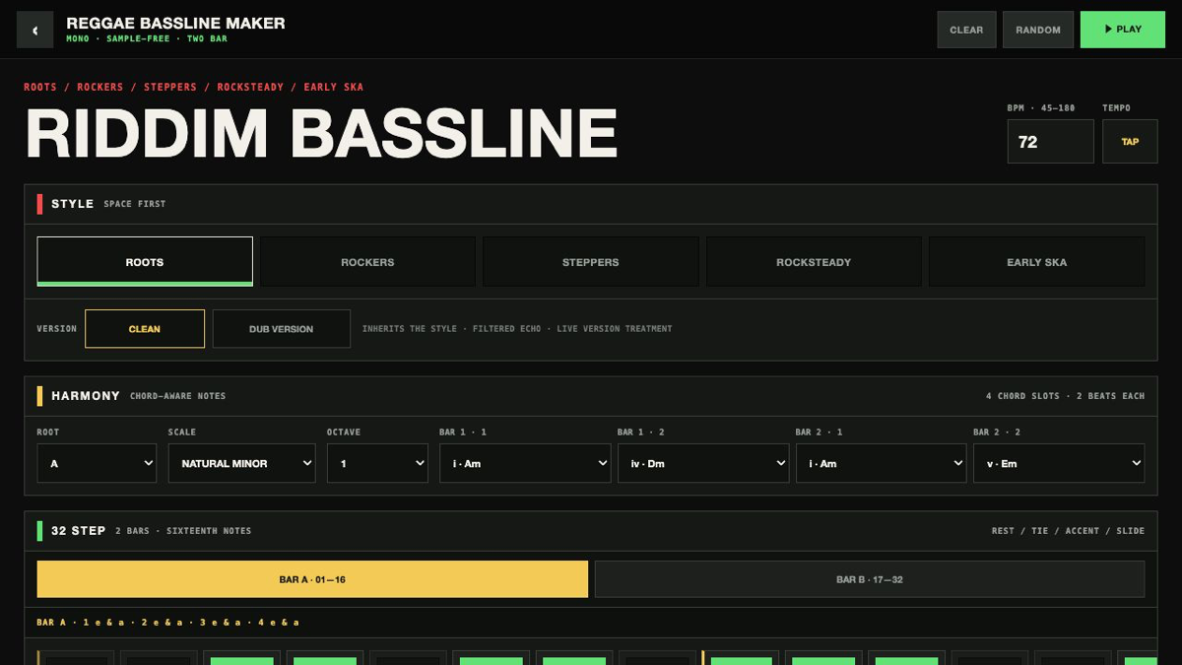This screenshot has height=665, width=1182.
Task: Edit the BPM value 72
Action: click(1050, 142)
